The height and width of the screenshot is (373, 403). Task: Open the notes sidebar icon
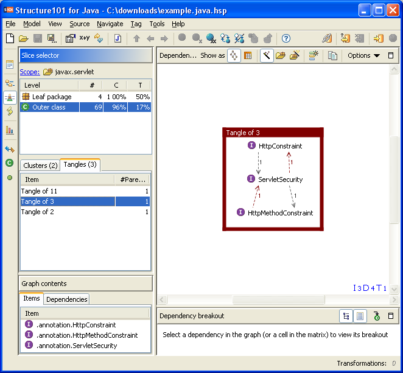[x=10, y=64]
